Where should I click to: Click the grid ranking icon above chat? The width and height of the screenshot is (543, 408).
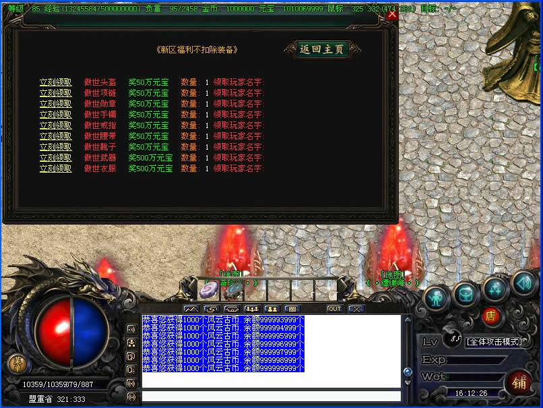(x=292, y=309)
